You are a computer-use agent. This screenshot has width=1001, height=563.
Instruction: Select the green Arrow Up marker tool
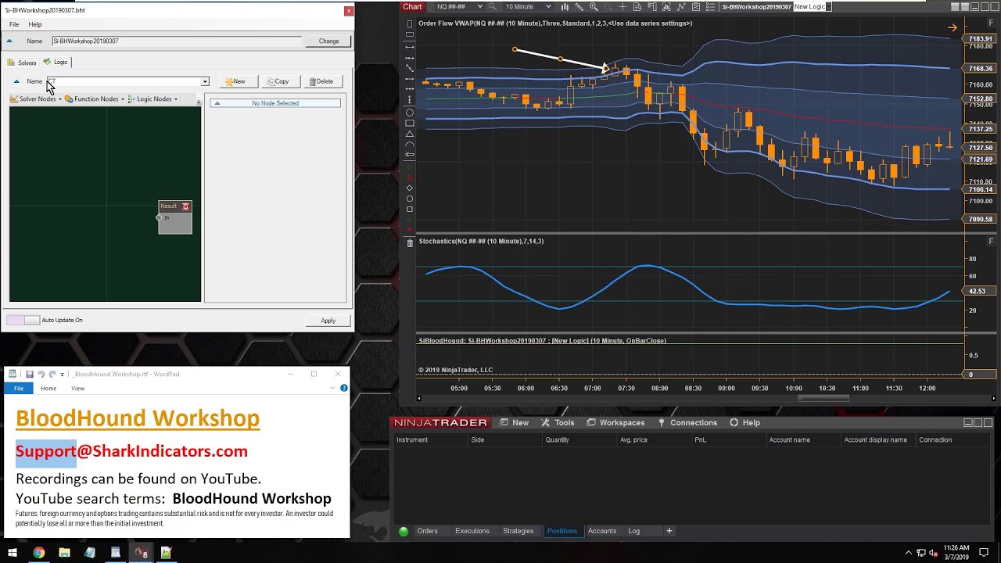(x=410, y=167)
